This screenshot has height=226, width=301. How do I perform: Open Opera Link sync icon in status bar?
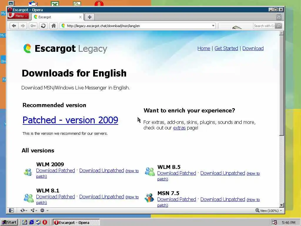(22, 210)
